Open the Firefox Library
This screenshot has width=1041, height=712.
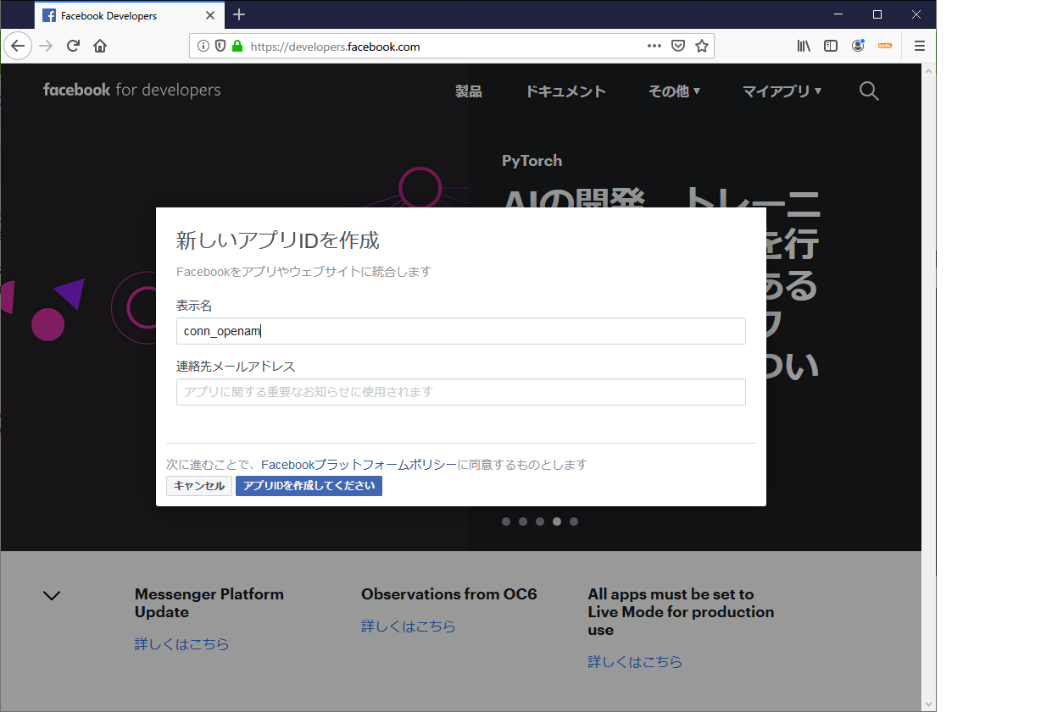click(803, 46)
